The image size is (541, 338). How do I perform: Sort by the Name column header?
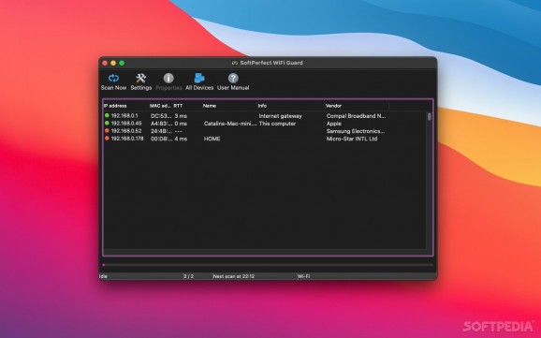(x=210, y=106)
